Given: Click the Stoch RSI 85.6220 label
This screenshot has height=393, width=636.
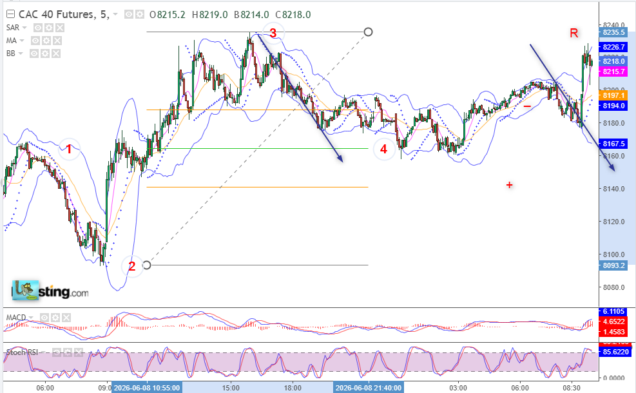Looking at the screenshot, I should [616, 352].
